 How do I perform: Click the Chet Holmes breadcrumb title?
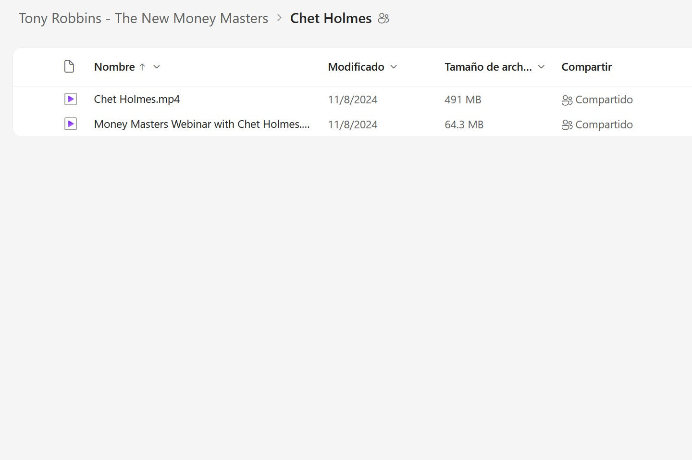[x=331, y=18]
